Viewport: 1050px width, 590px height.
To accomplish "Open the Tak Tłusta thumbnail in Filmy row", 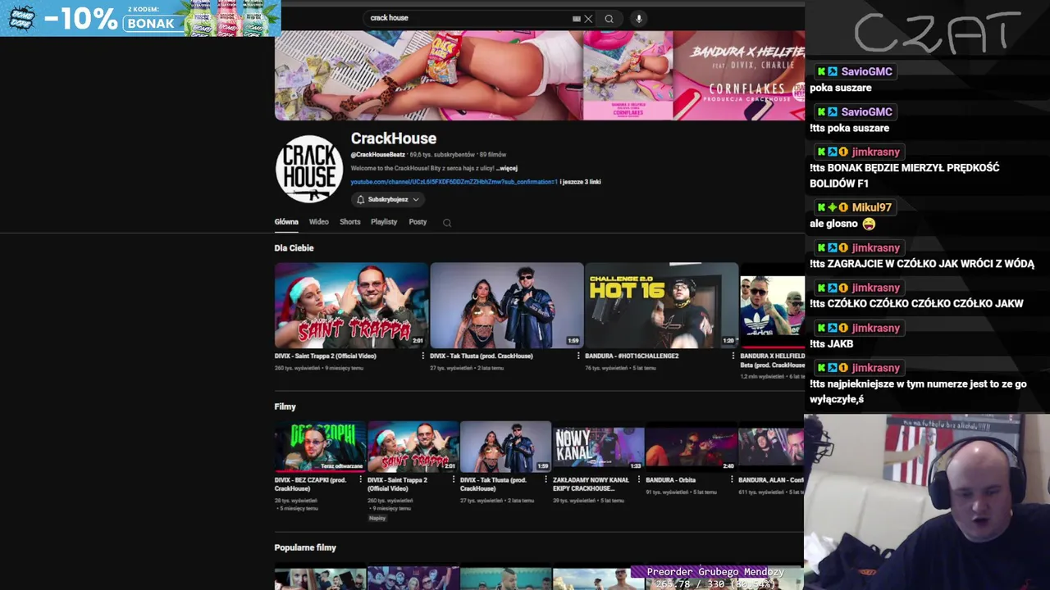I will coord(505,447).
